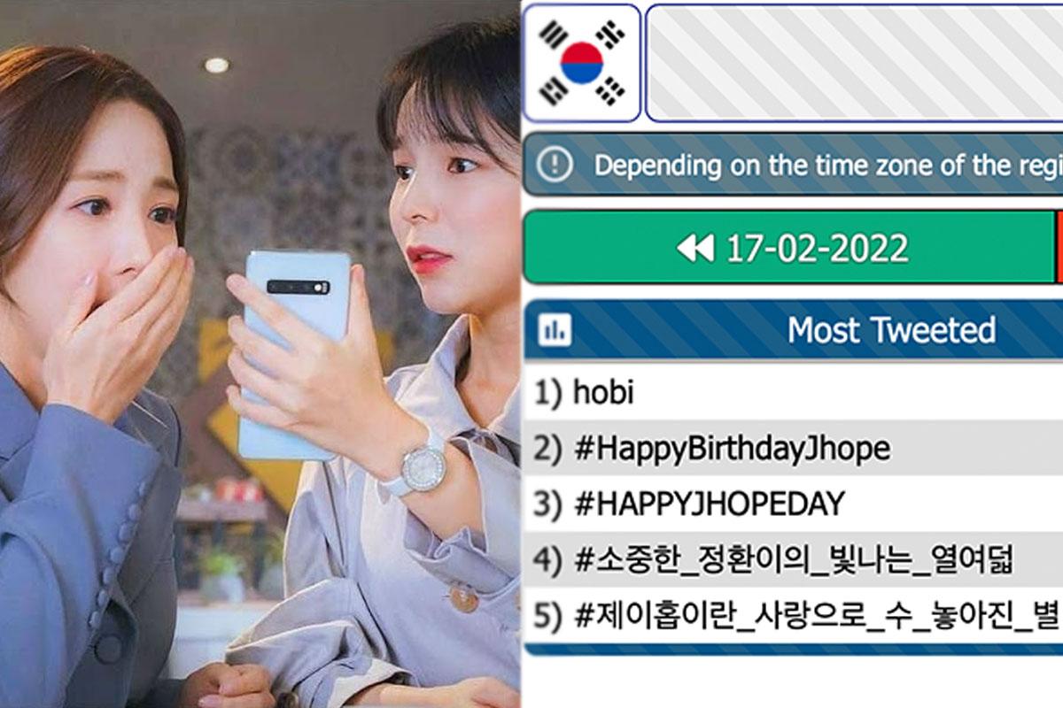Click the red button next to date
Viewport: 1063px width, 708px height.
[1059, 248]
